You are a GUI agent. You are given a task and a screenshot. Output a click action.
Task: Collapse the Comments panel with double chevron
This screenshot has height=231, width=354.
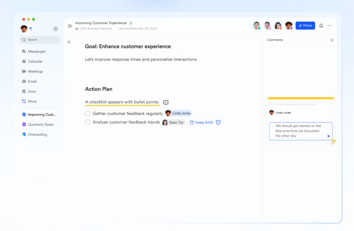click(x=332, y=40)
